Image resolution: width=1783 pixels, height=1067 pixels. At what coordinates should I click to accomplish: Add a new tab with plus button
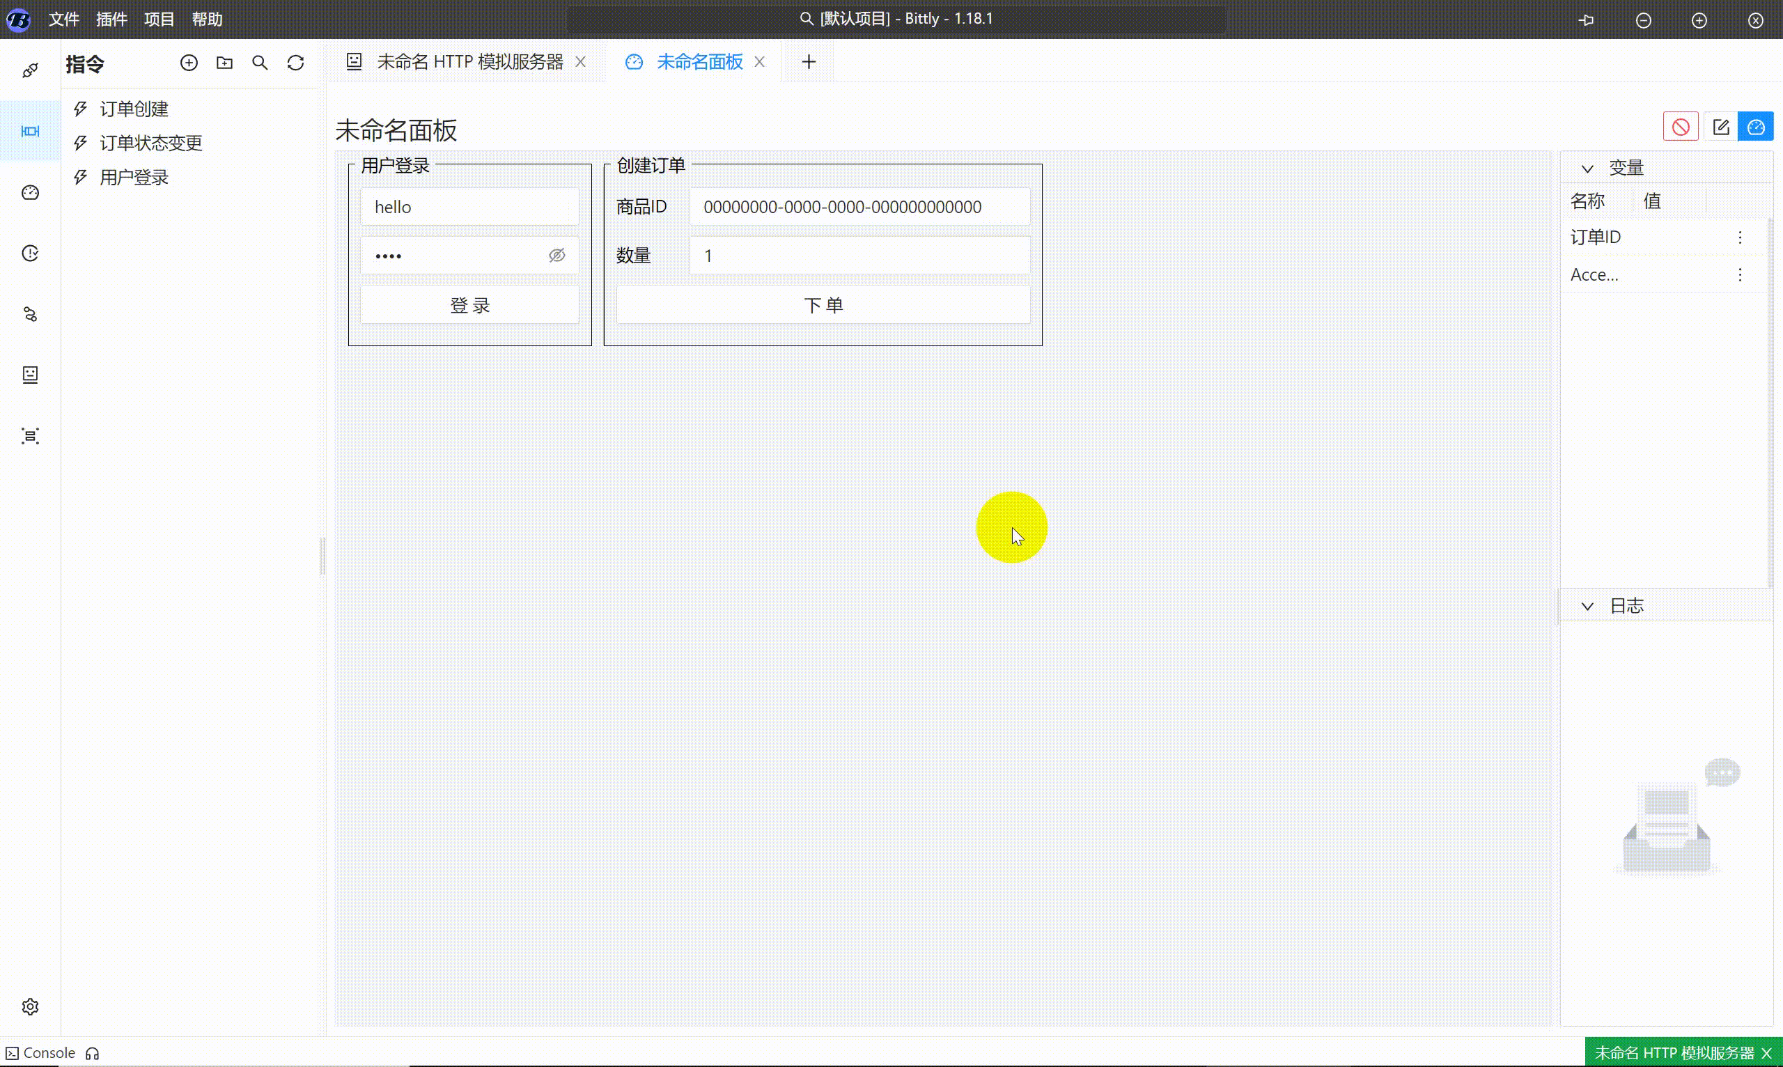click(x=808, y=62)
